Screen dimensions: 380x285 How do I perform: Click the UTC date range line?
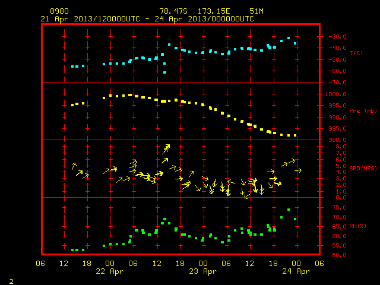147,19
